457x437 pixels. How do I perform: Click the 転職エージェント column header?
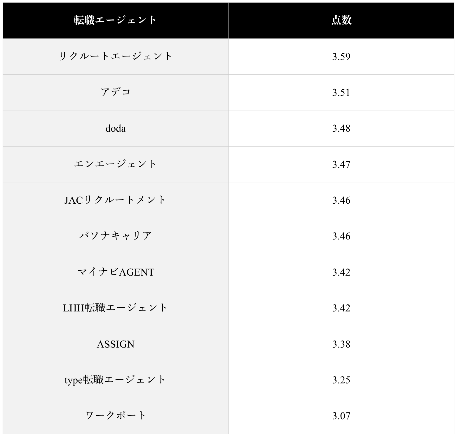116,20
